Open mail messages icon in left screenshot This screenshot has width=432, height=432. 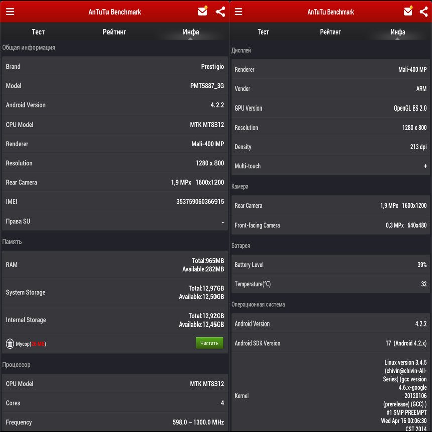(203, 11)
